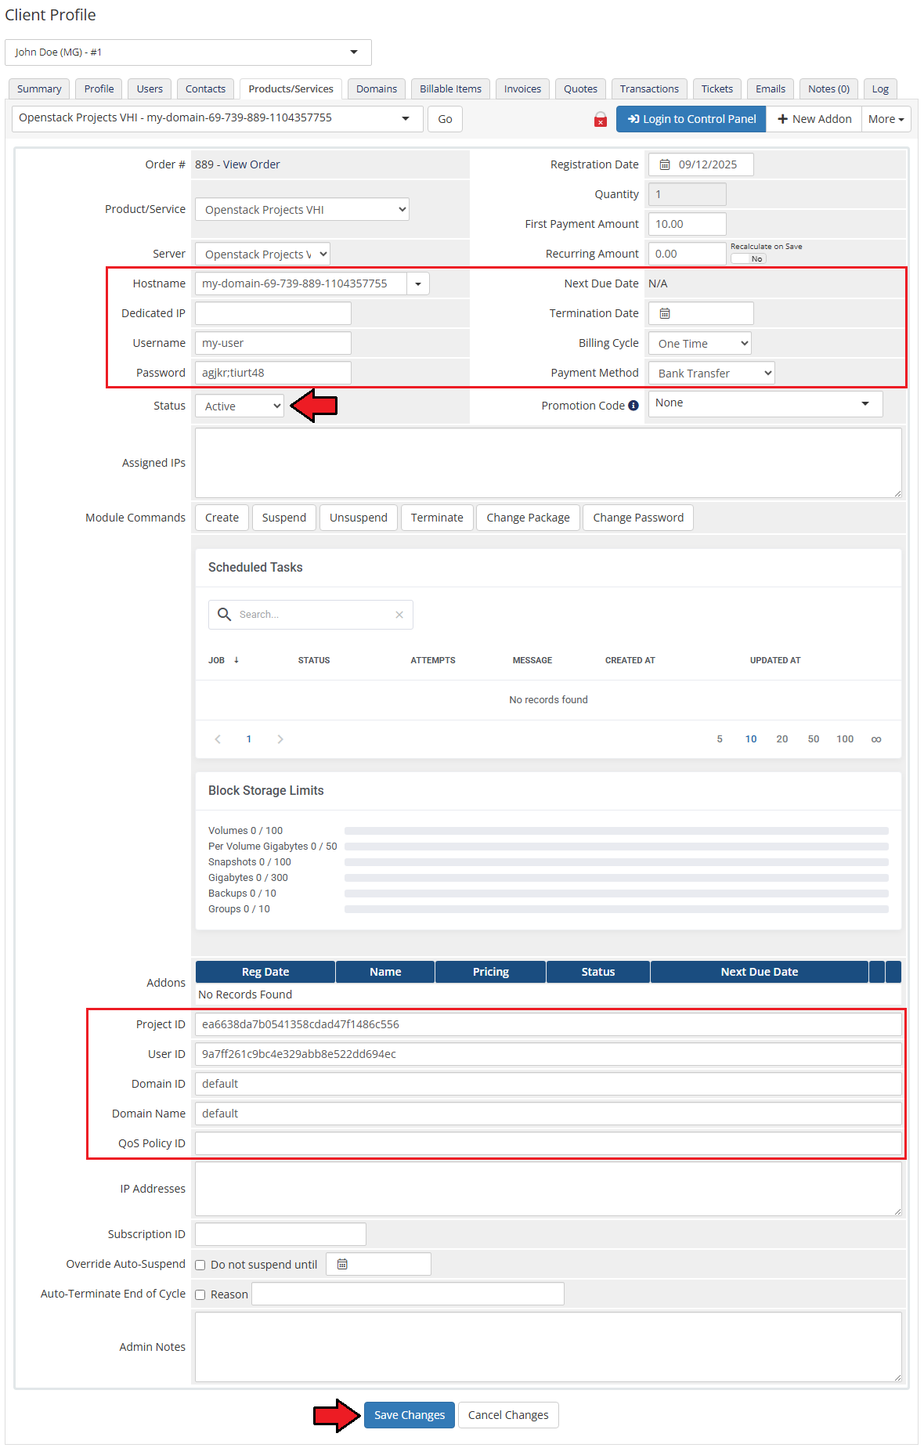Screen dimensions: 924x1455
Task: Click the magnifier icon in Scheduled Tasks
Action: [224, 615]
